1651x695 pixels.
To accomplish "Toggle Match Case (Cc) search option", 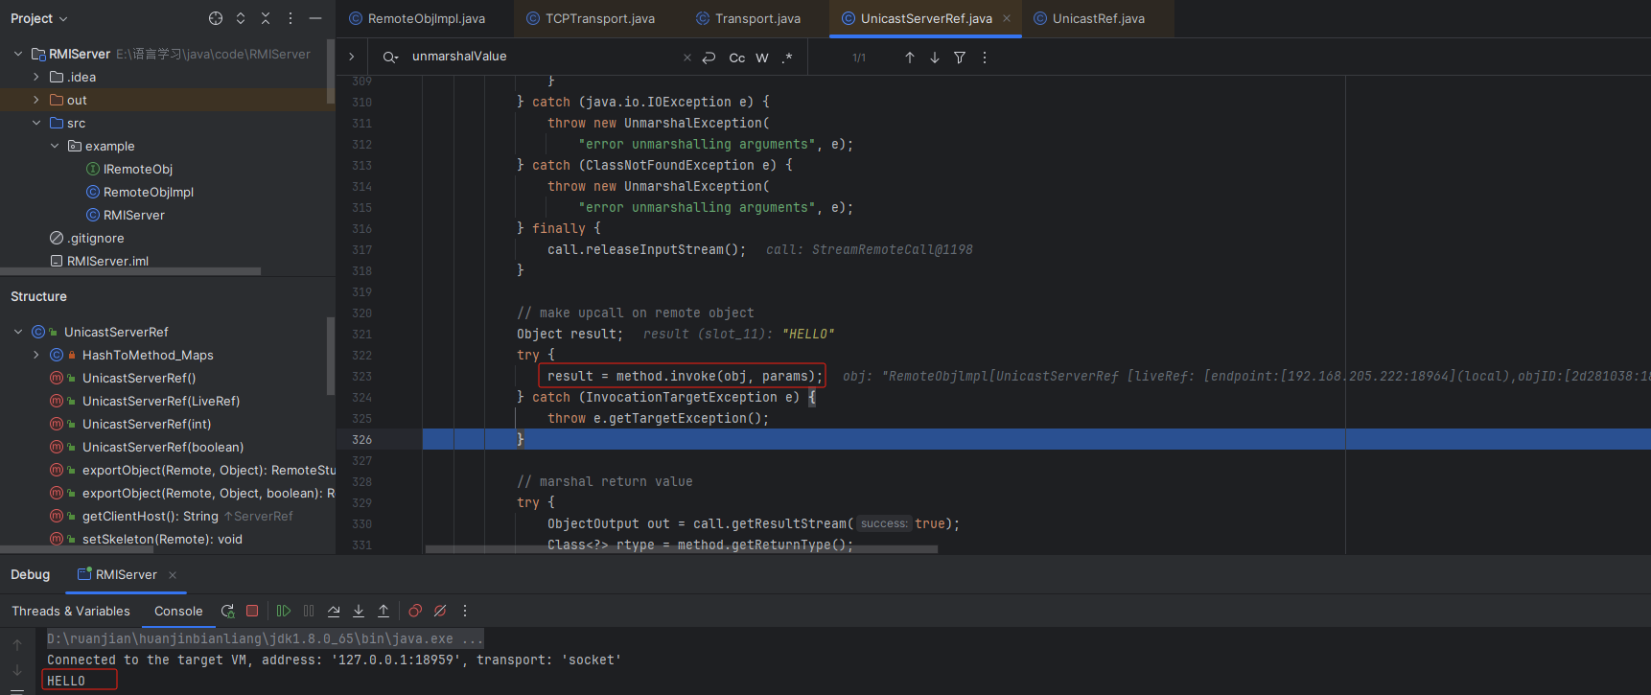I will [x=736, y=58].
